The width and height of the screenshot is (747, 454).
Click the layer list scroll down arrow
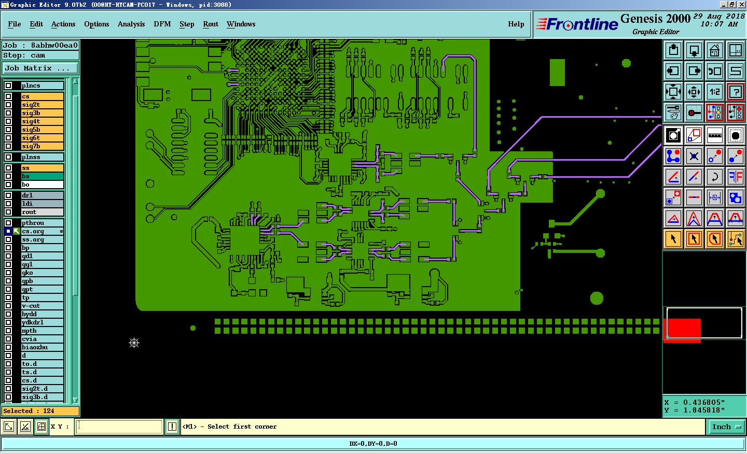click(x=75, y=400)
